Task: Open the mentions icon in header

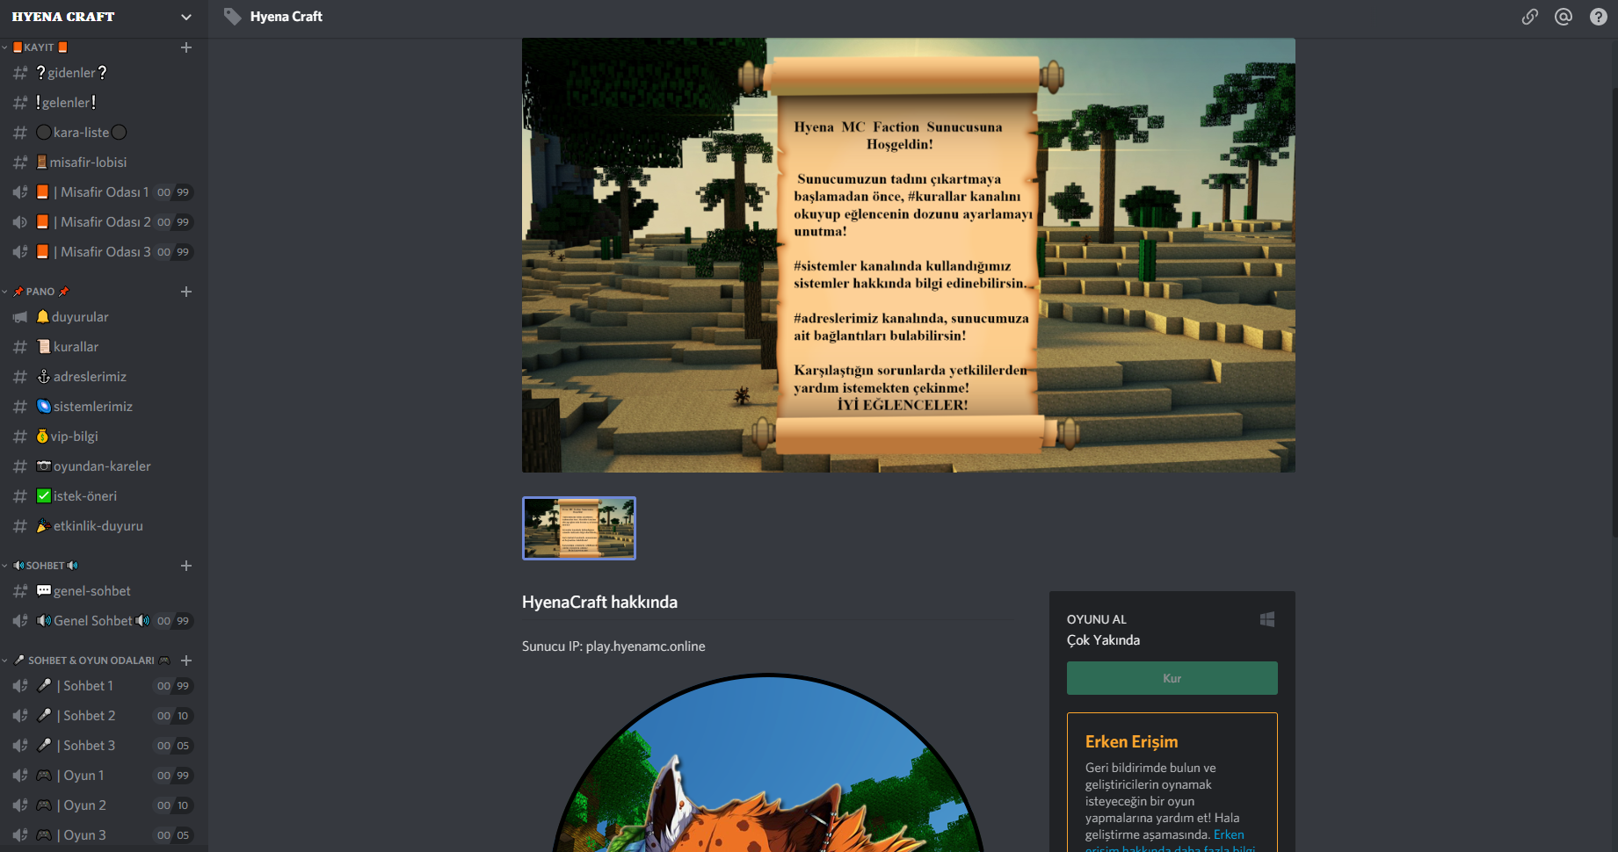Action: click(x=1564, y=17)
